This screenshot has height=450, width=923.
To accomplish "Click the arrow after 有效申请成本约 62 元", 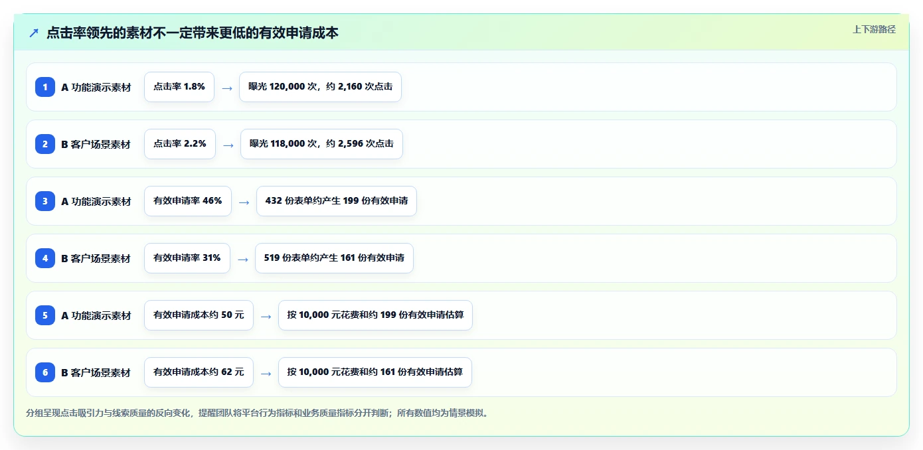I will (266, 373).
